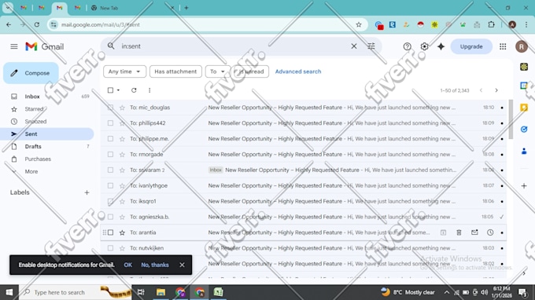Image resolution: width=535 pixels, height=300 pixels.
Task: Open Google Calendar in side panel
Action: point(524,86)
